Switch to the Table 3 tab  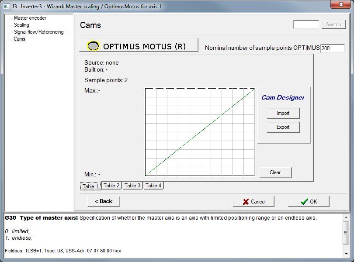132,186
